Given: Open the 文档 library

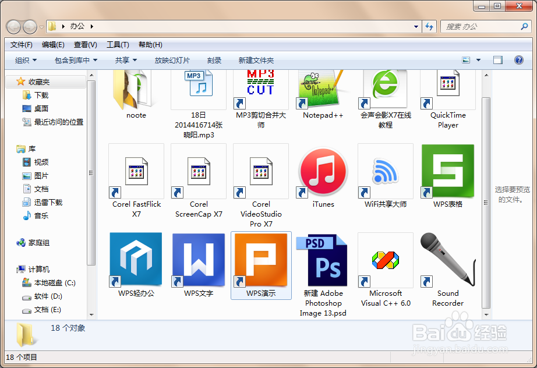Looking at the screenshot, I should [41, 189].
